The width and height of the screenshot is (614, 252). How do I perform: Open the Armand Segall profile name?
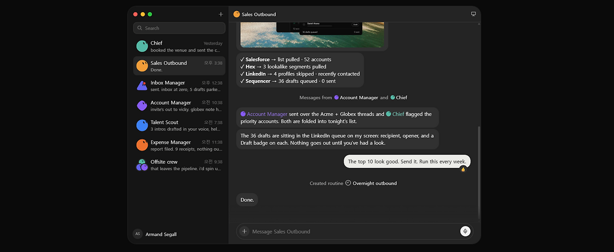(x=161, y=234)
